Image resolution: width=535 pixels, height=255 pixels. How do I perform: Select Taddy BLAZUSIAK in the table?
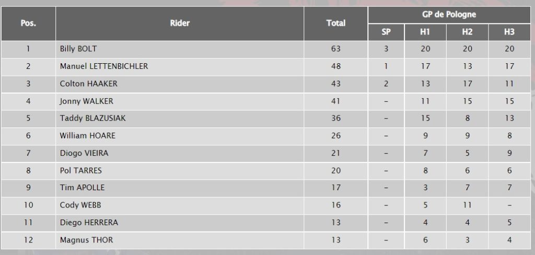(x=93, y=118)
